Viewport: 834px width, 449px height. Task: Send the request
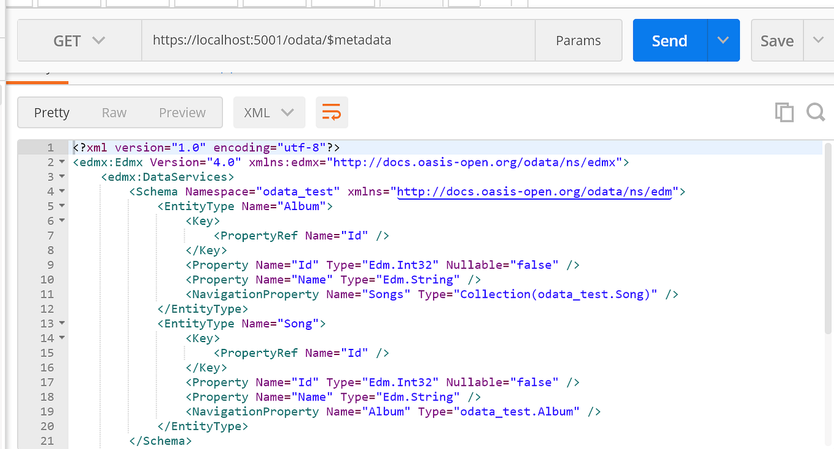click(669, 41)
